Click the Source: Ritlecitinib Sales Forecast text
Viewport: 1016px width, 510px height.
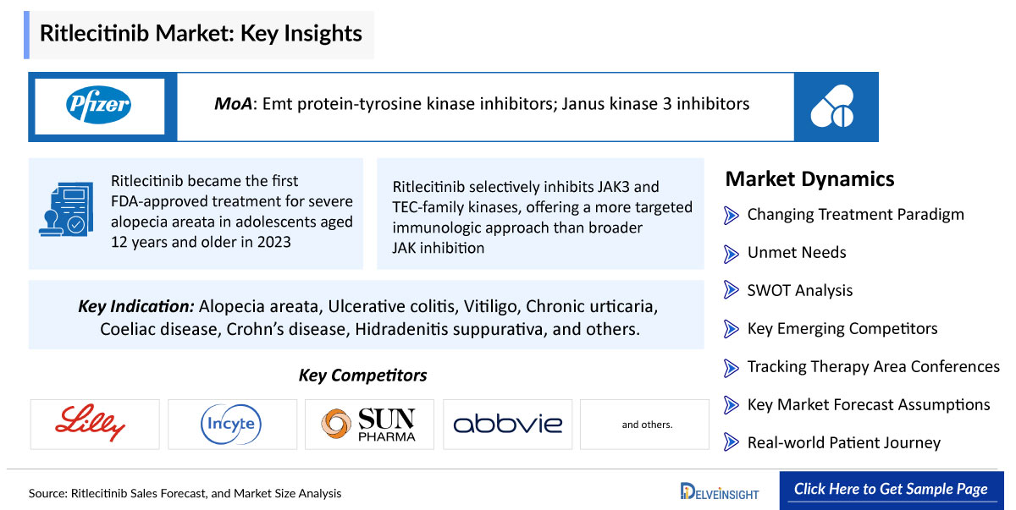pyautogui.click(x=185, y=494)
